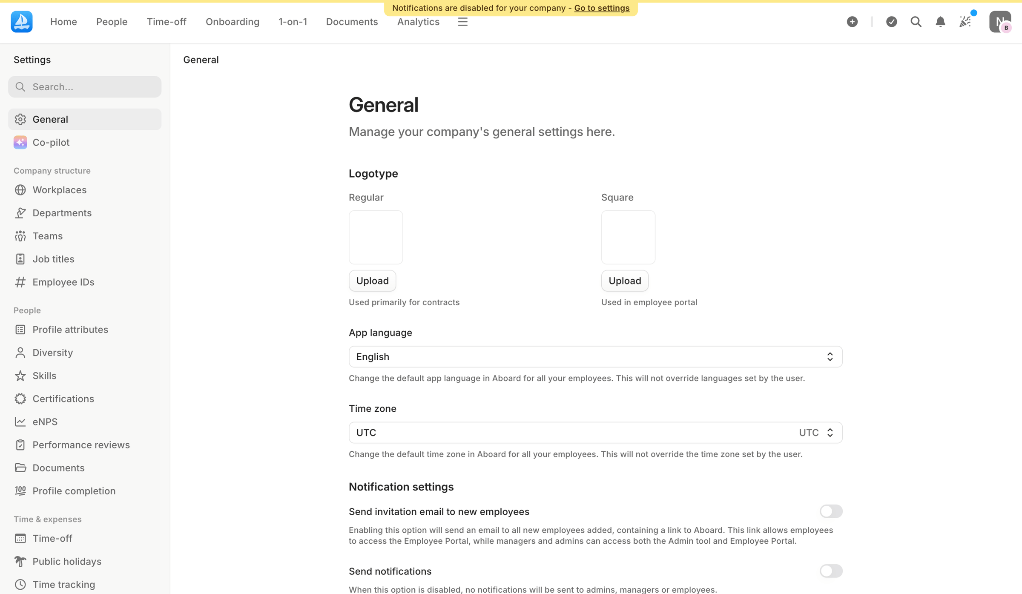
Task: Click the Public holidays palm tree icon
Action: [x=20, y=561]
